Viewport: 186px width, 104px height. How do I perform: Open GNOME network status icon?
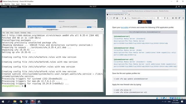pos(176,7)
